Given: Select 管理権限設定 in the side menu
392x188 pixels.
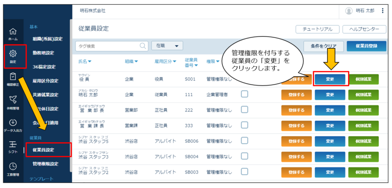Looking at the screenshot, I should (45, 164).
